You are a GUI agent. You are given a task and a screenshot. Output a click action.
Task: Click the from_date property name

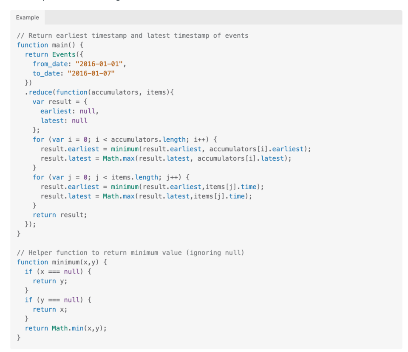coord(50,64)
